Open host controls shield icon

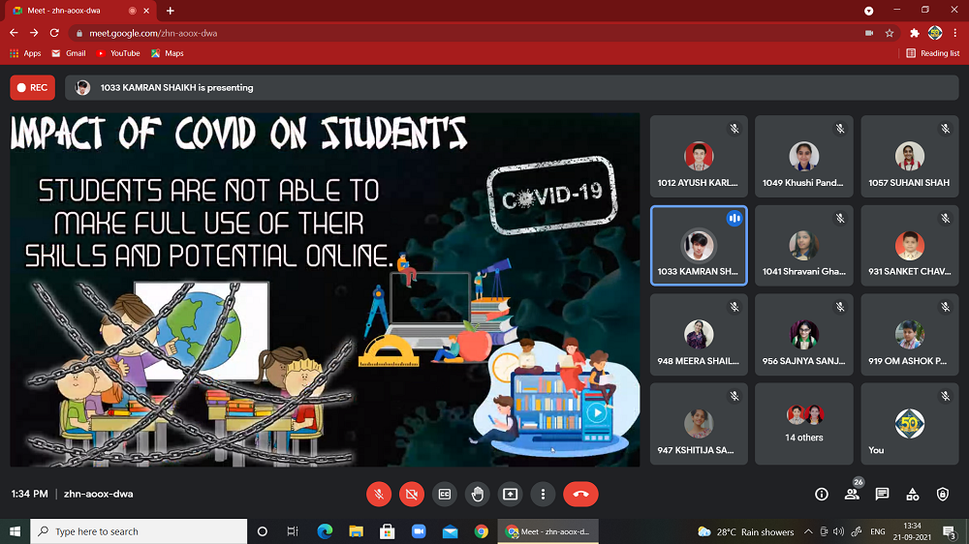pyautogui.click(x=943, y=494)
